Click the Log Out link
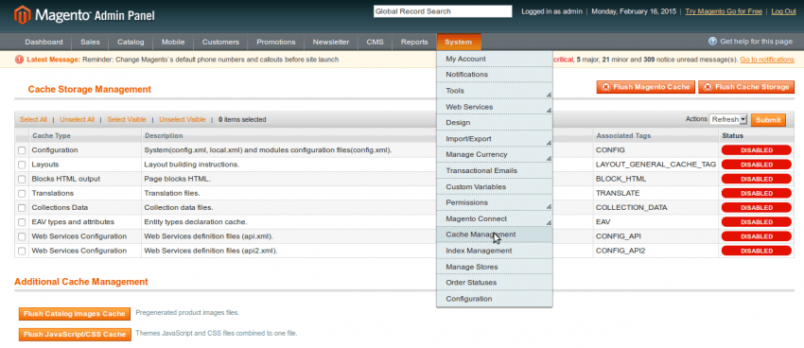The width and height of the screenshot is (804, 348). [783, 11]
